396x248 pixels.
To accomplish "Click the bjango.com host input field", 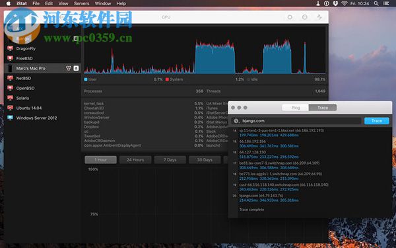I will [296, 121].
